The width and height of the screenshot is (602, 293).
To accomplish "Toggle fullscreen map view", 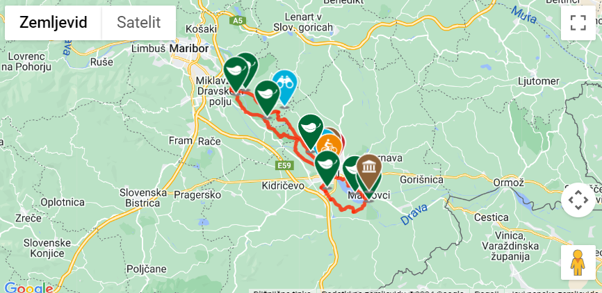I will click(578, 23).
